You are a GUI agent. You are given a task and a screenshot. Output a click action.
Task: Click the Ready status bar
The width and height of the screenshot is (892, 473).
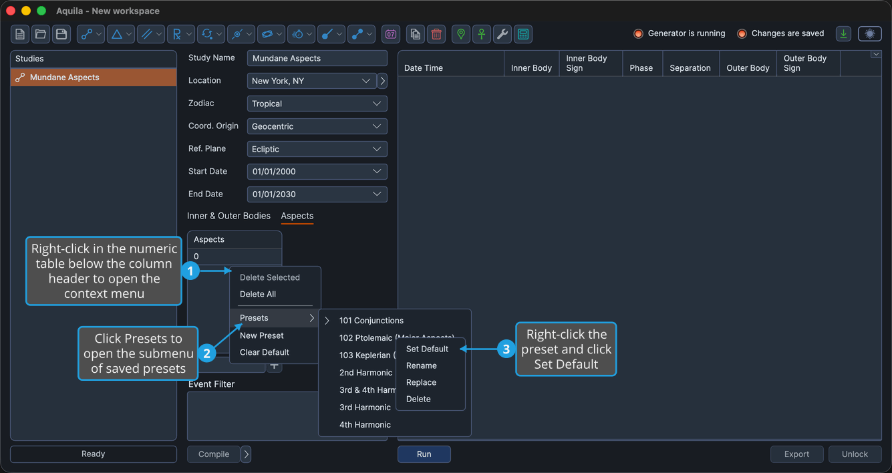click(94, 454)
